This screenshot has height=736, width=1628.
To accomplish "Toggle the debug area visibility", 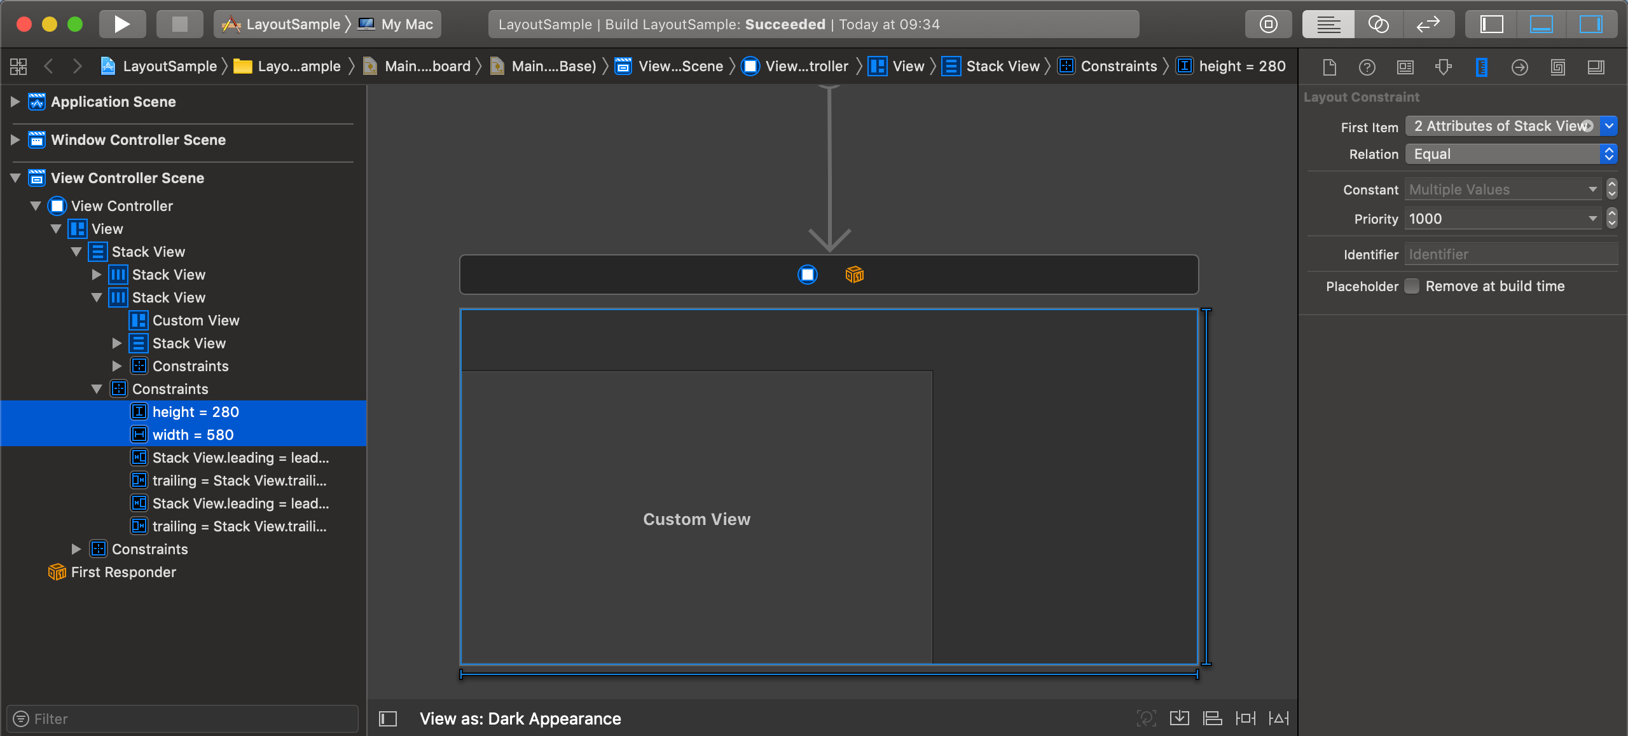I will 1542,24.
